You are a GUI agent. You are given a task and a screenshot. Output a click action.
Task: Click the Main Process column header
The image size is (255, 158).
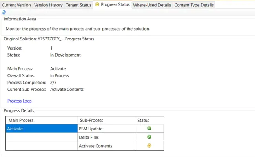point(42,120)
